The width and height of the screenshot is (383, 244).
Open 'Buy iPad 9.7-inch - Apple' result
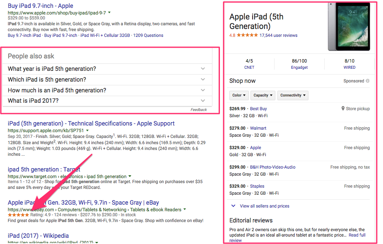(40, 6)
